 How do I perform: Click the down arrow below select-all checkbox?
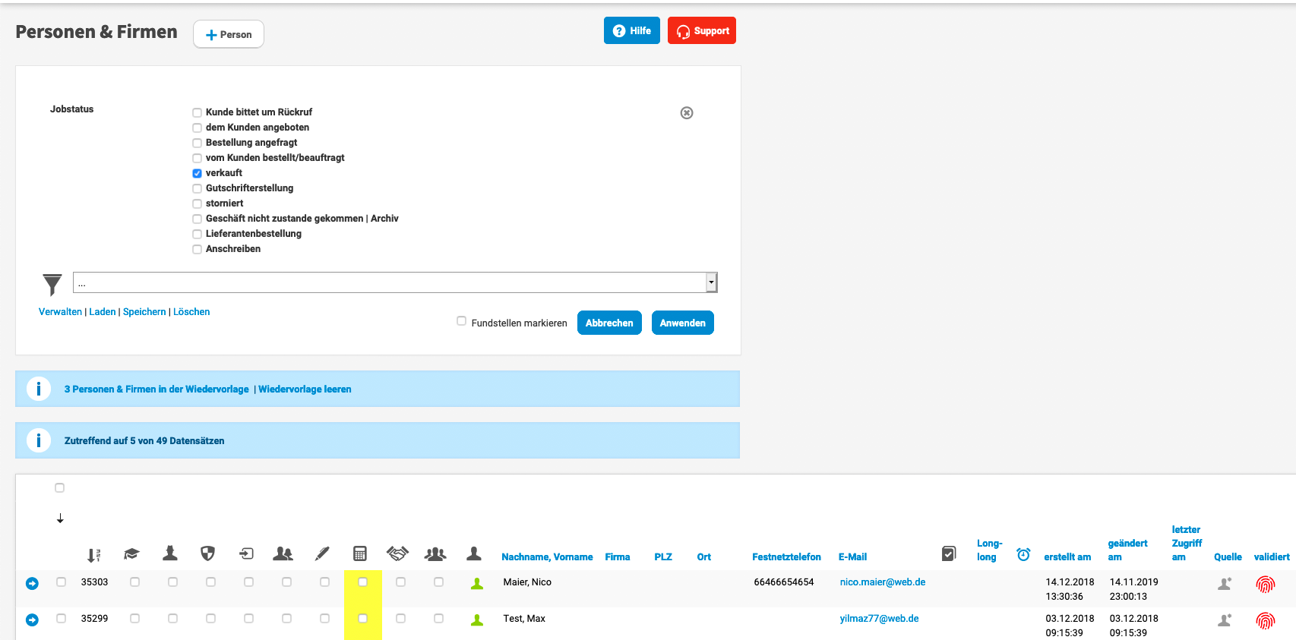tap(60, 519)
